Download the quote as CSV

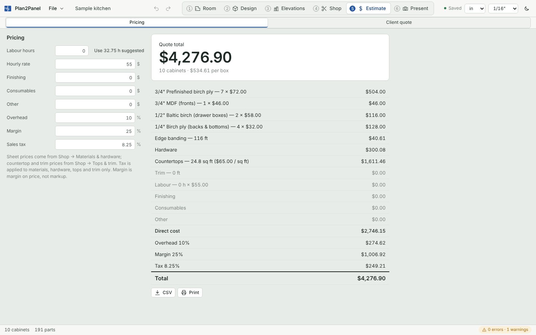tap(163, 293)
